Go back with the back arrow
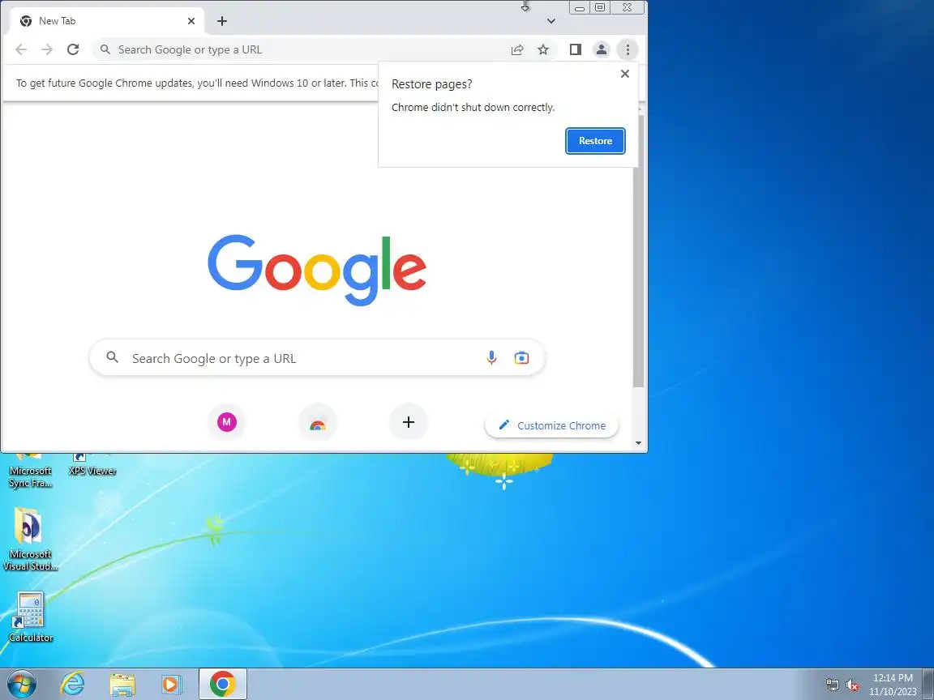 pos(21,49)
